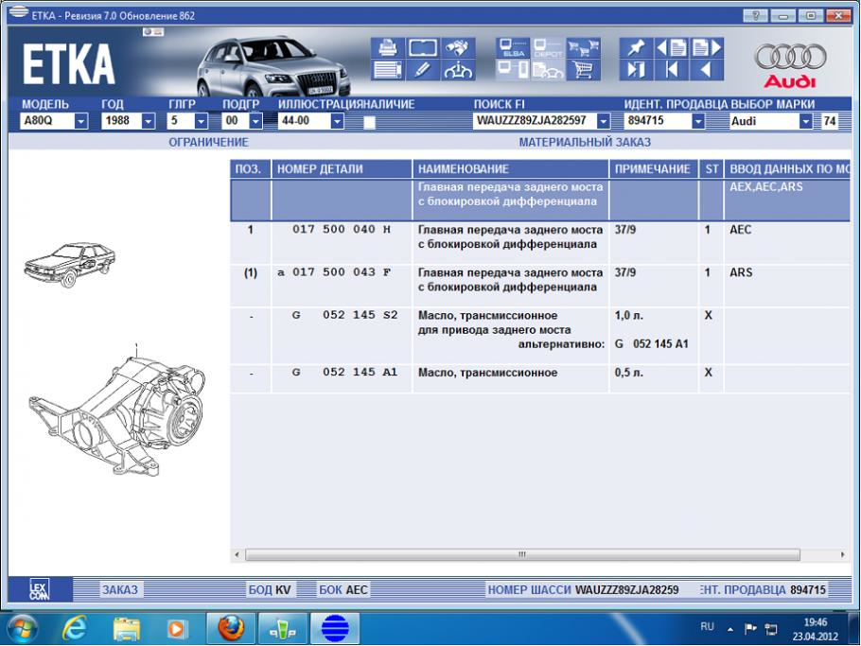Screen dimensions: 861x646
Task: Click the DEPOT toolbar button
Action: click(548, 47)
